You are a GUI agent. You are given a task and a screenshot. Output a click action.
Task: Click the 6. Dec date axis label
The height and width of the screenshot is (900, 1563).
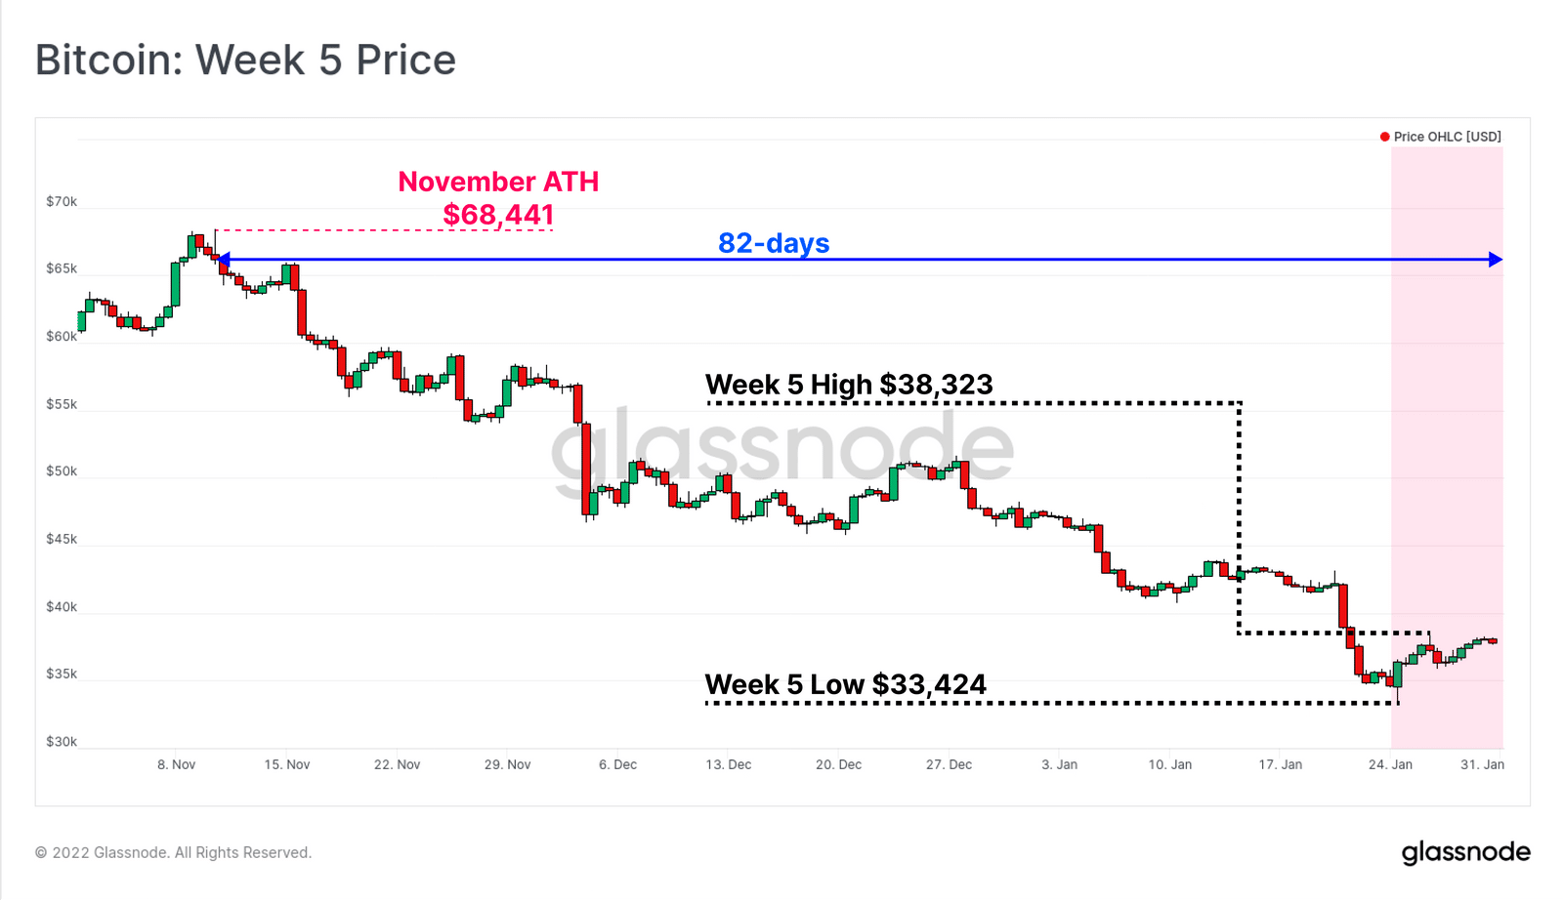pos(617,764)
